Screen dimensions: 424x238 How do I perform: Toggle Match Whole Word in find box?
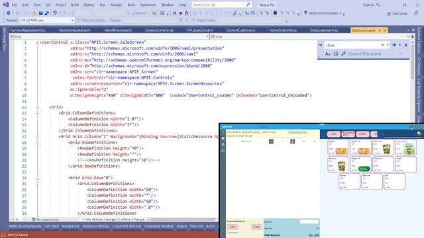click(x=336, y=54)
